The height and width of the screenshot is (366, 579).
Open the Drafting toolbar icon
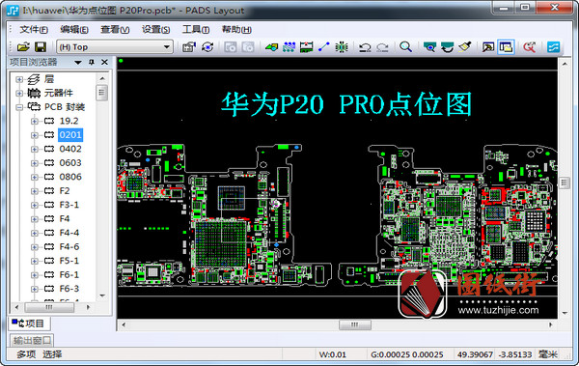(271, 47)
